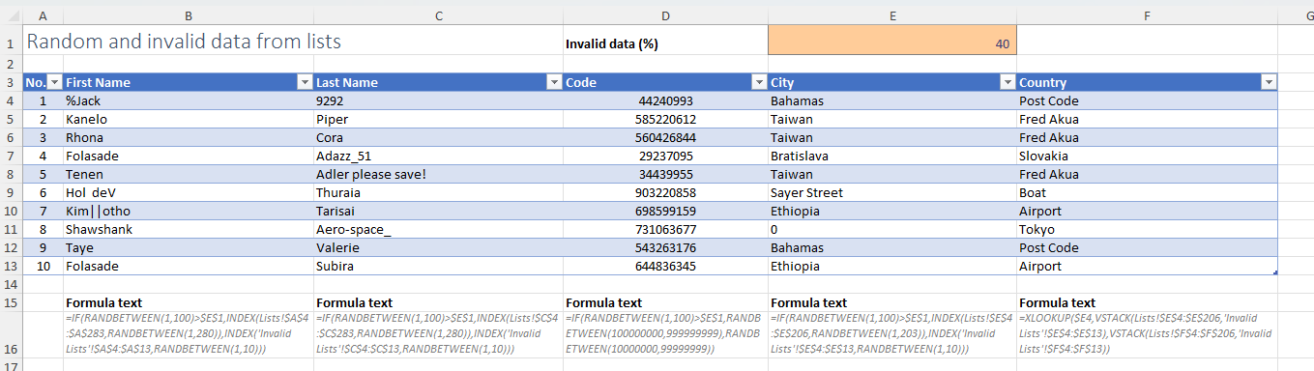Open the No. column filter dropdown

click(55, 83)
